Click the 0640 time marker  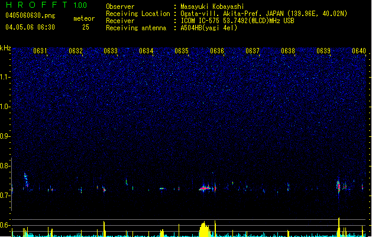point(359,51)
